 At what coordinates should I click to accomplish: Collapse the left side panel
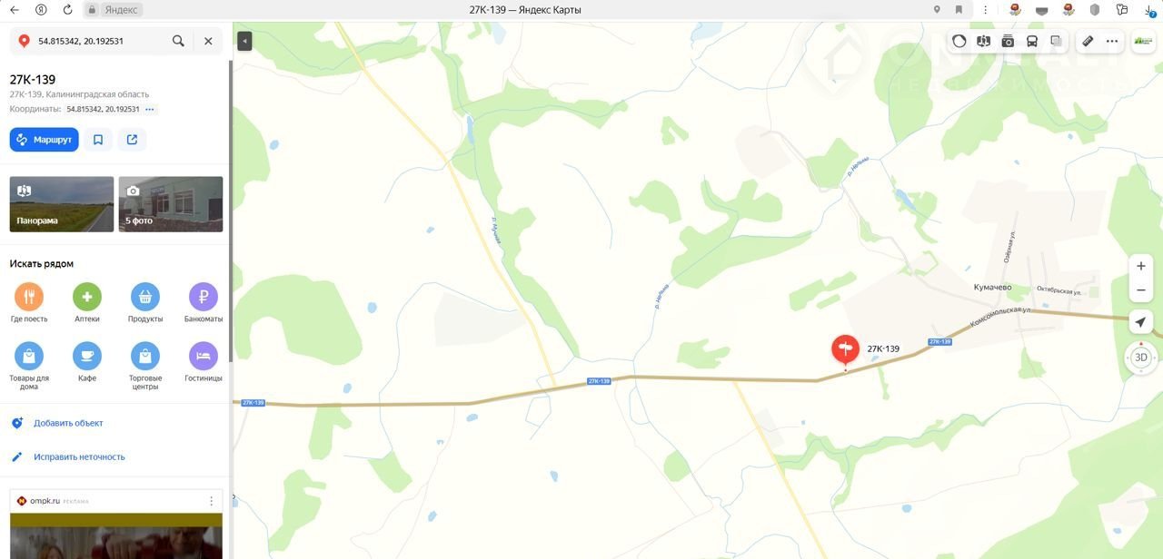pyautogui.click(x=244, y=41)
